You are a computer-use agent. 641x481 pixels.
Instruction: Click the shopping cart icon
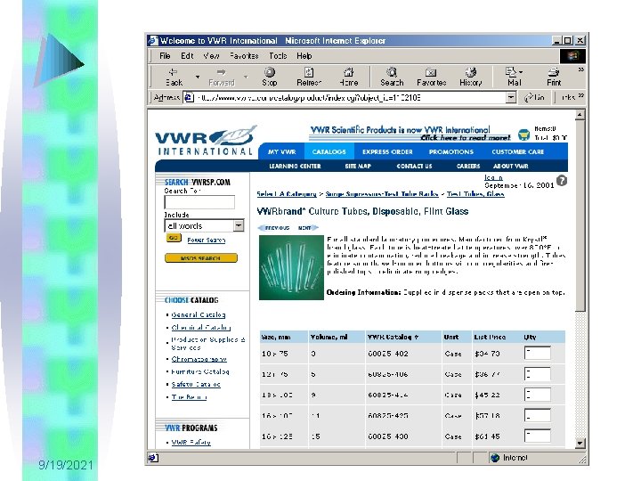tap(523, 135)
